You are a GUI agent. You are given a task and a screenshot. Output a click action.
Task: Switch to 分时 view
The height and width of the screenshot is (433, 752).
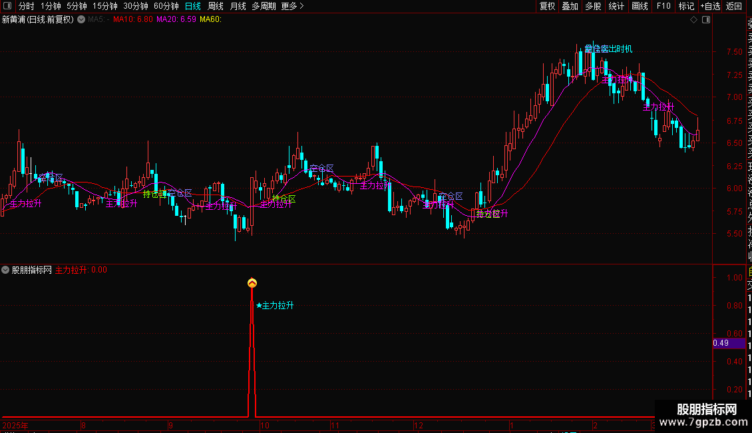click(27, 6)
